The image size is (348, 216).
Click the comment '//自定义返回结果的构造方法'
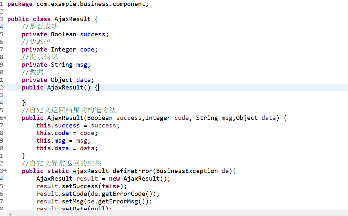69,110
